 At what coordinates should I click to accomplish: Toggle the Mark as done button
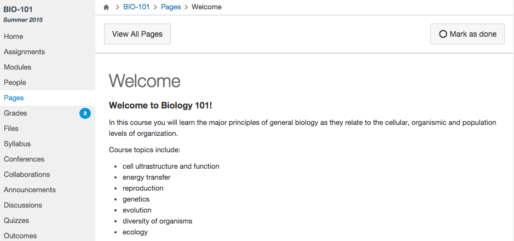coord(467,34)
